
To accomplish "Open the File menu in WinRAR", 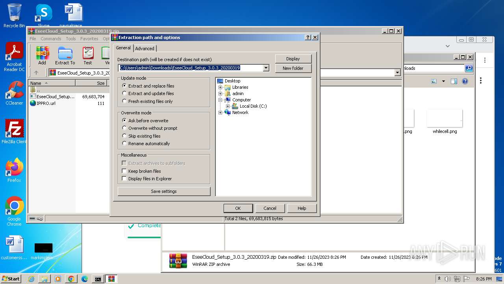I will pos(33,39).
